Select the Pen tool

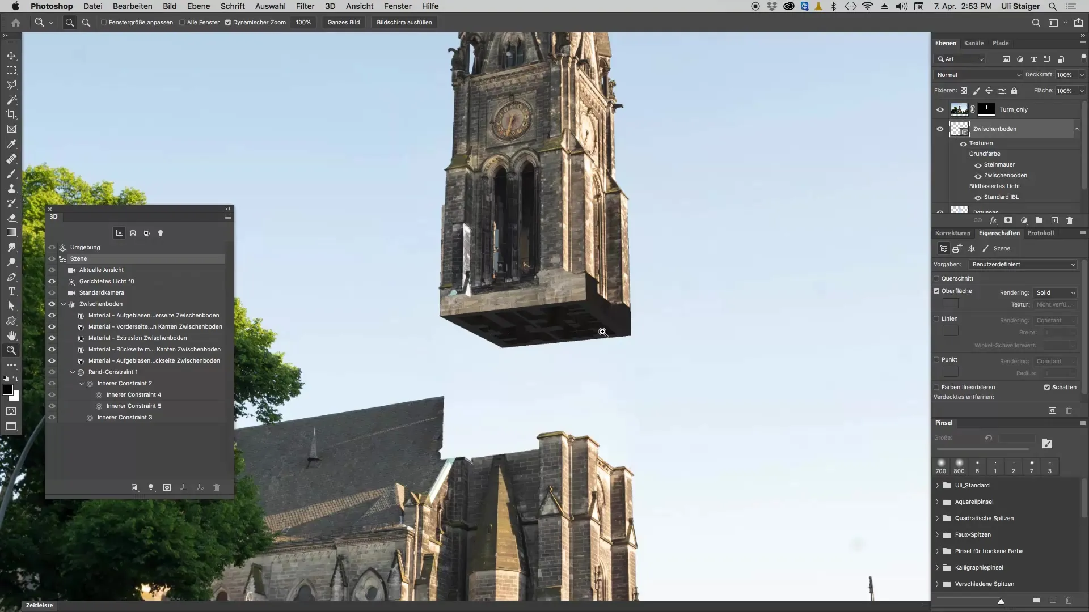[11, 277]
